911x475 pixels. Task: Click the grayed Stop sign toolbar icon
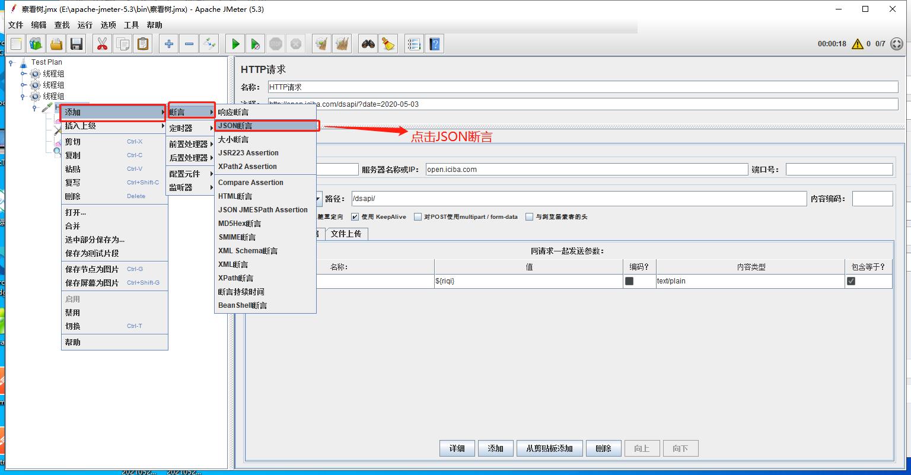pyautogui.click(x=275, y=44)
